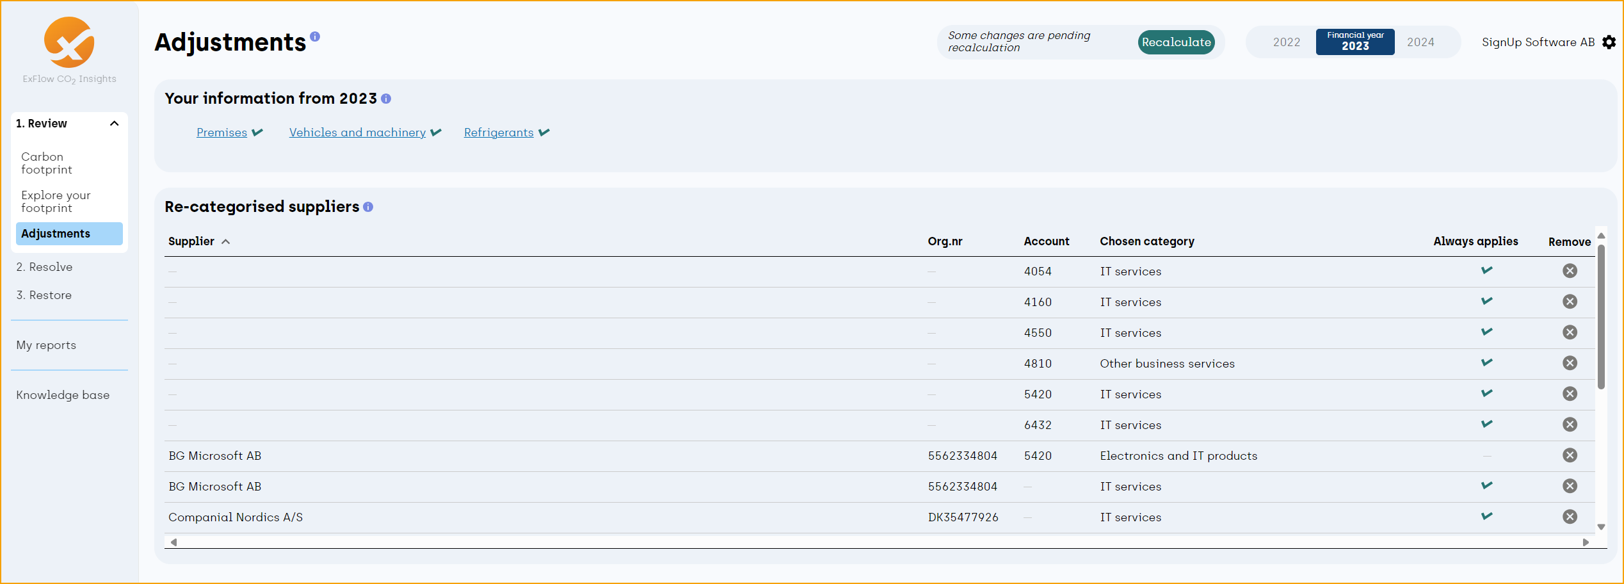Image resolution: width=1624 pixels, height=584 pixels.
Task: Open the info tooltip beside Adjustments heading
Action: pos(314,36)
